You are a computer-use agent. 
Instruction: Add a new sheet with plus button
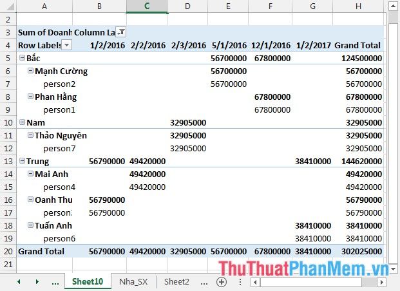(x=222, y=282)
